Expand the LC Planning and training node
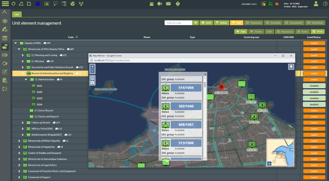 [23, 55]
